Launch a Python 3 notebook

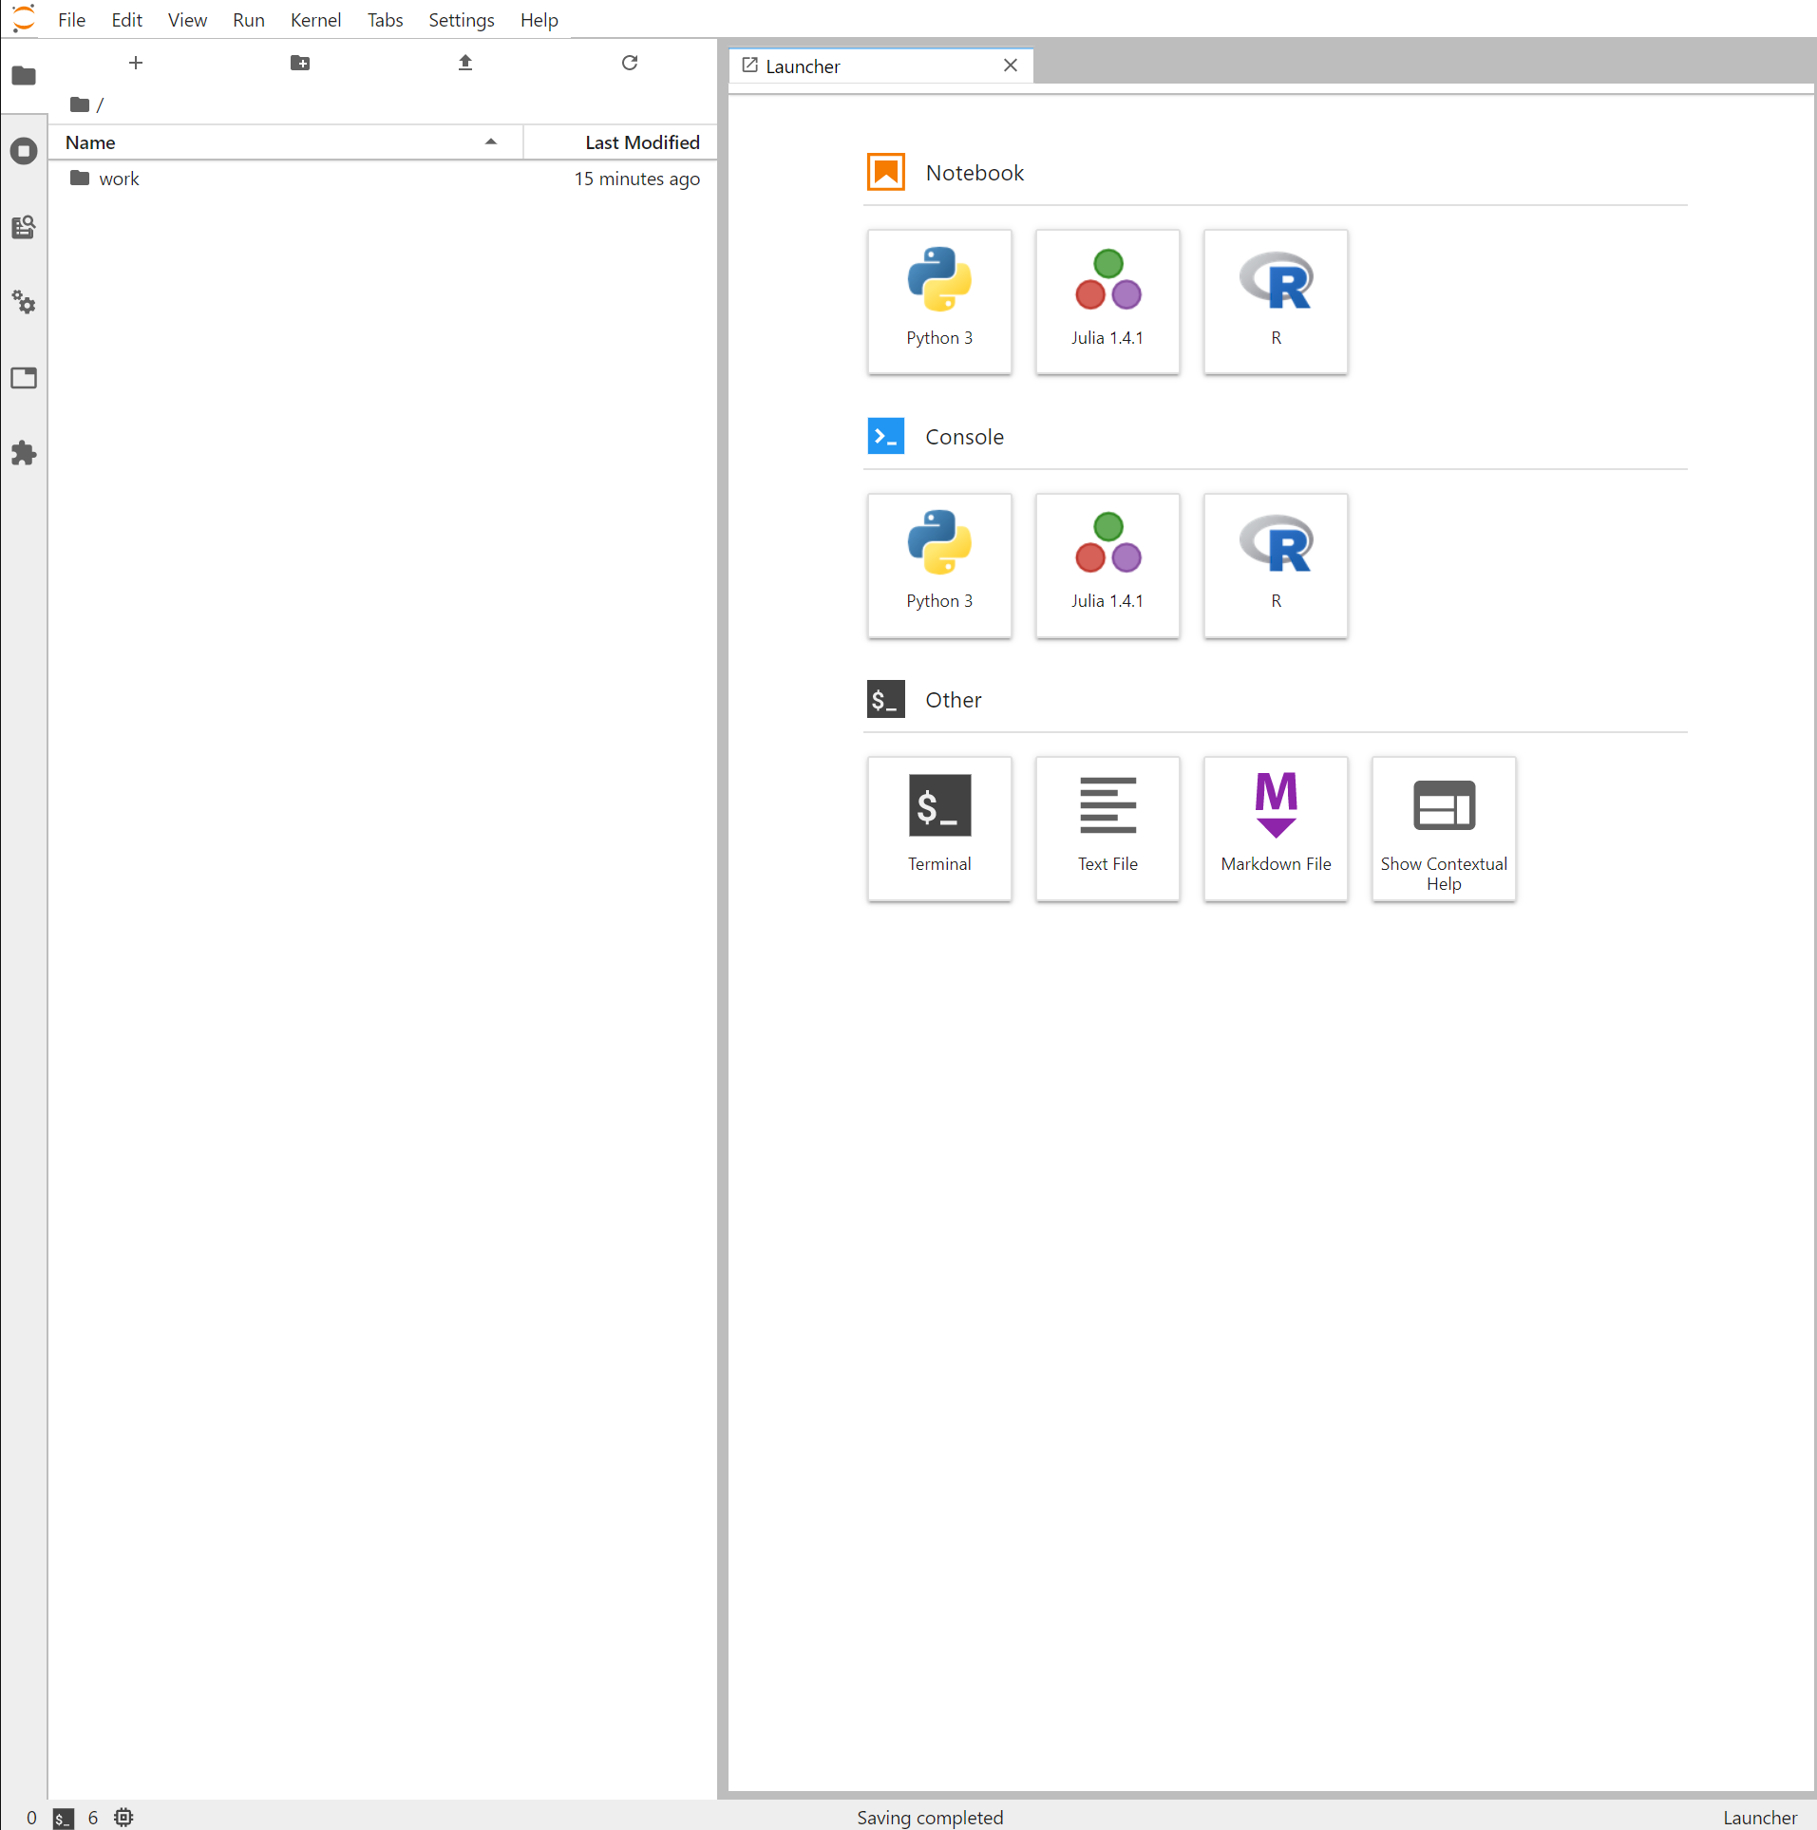[939, 301]
